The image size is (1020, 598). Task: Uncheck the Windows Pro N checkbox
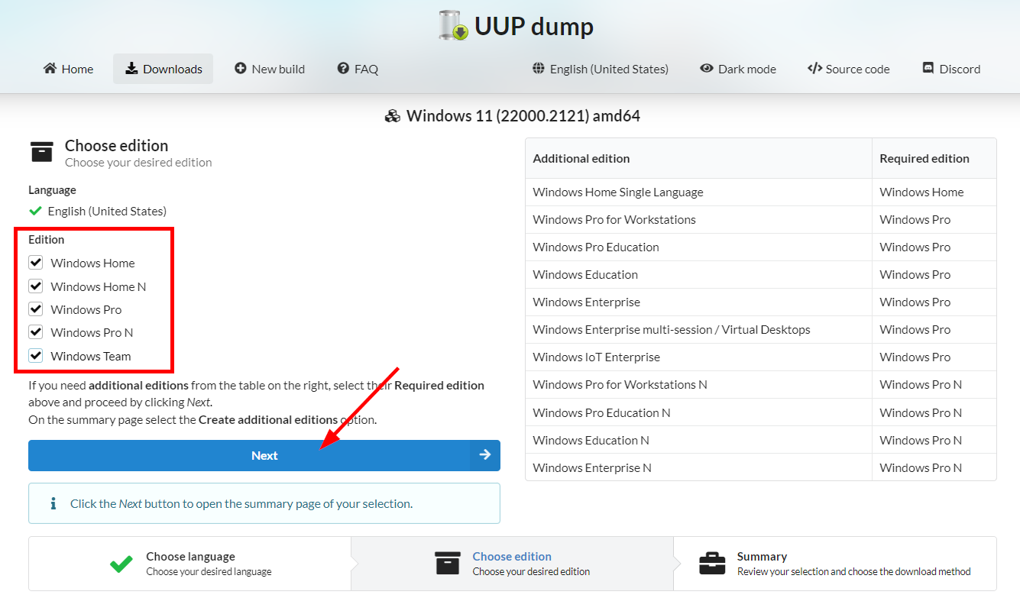coord(36,332)
